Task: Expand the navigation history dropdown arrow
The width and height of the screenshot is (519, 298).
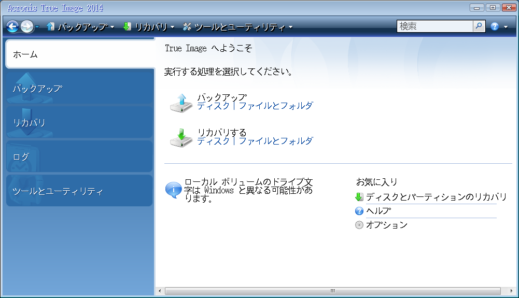Action: pyautogui.click(x=37, y=27)
